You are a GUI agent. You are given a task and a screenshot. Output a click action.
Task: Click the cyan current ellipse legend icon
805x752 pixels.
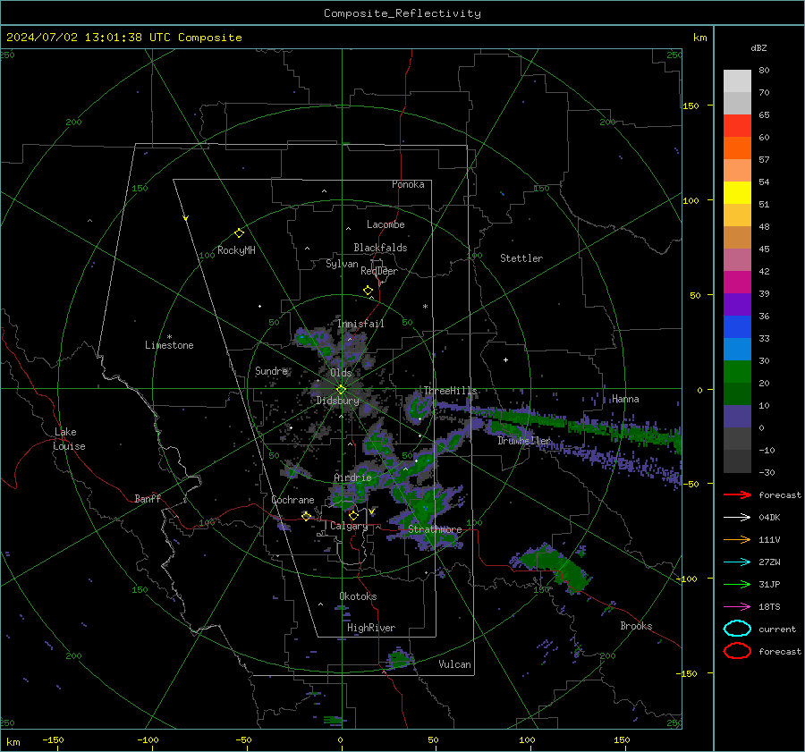[x=737, y=629]
